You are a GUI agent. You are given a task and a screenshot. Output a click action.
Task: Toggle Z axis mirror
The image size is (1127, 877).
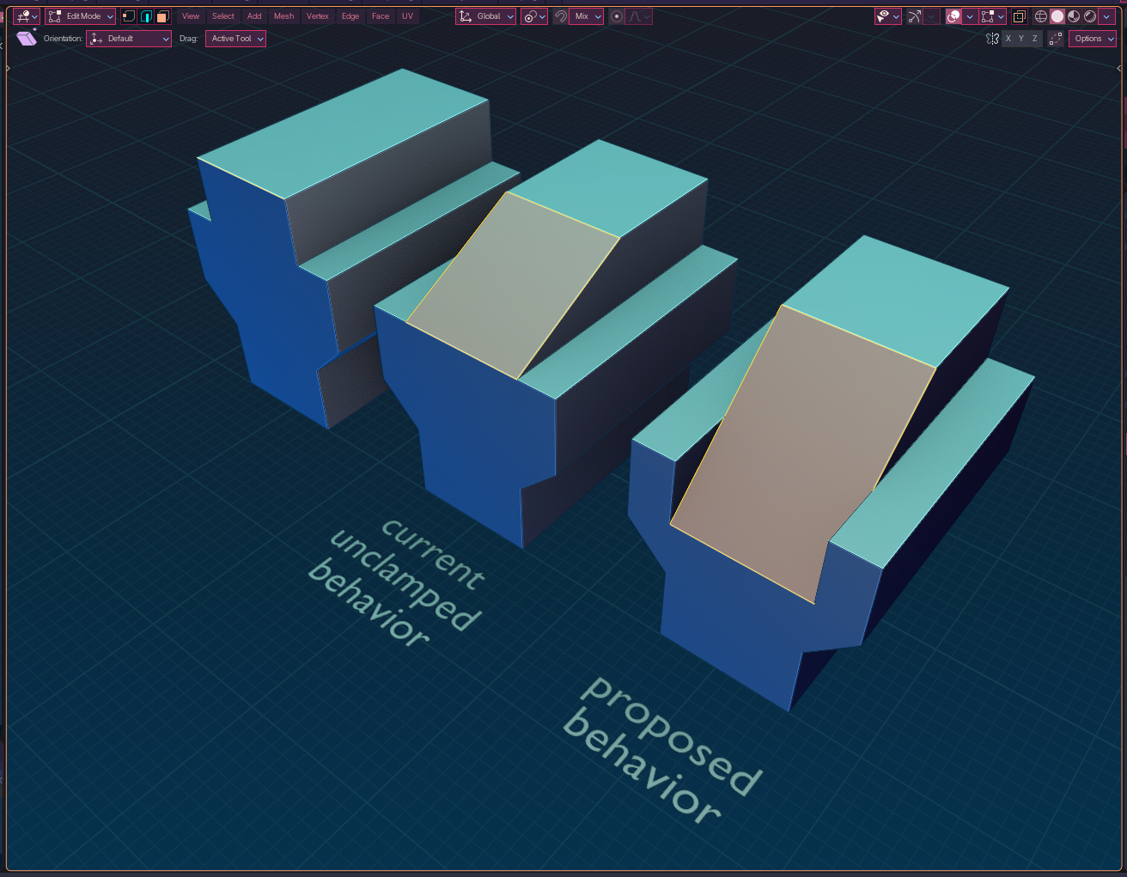(x=1035, y=39)
